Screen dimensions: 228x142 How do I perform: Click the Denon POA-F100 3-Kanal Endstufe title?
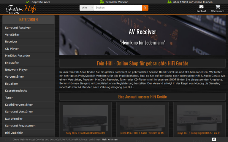pyautogui.click(x=142, y=133)
